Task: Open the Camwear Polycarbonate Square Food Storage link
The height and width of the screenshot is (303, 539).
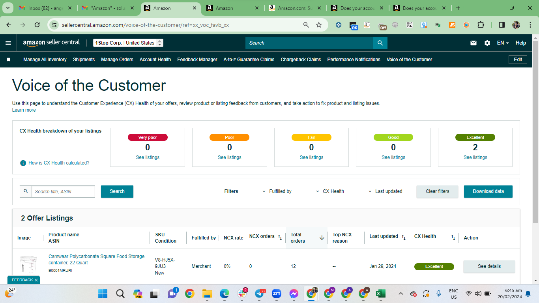Action: [97, 260]
